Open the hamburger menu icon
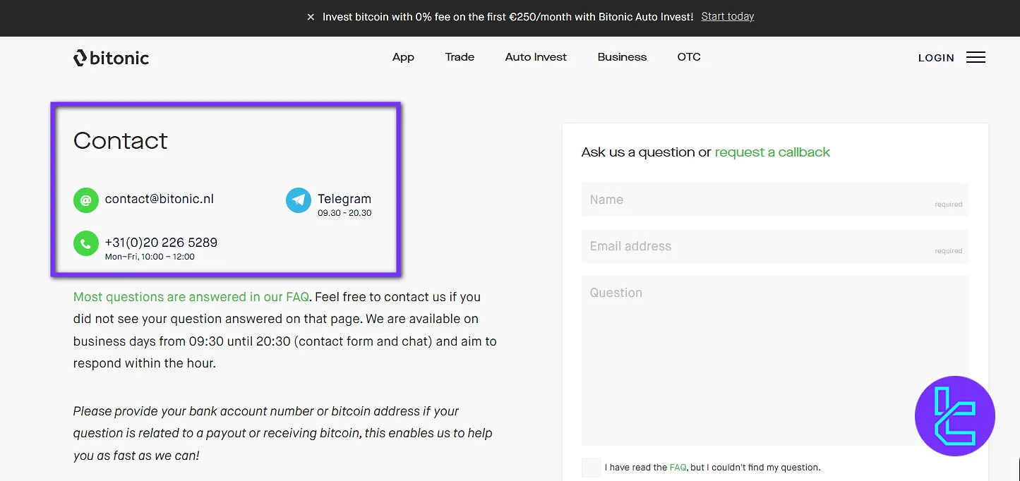The height and width of the screenshot is (481, 1020). [x=976, y=58]
